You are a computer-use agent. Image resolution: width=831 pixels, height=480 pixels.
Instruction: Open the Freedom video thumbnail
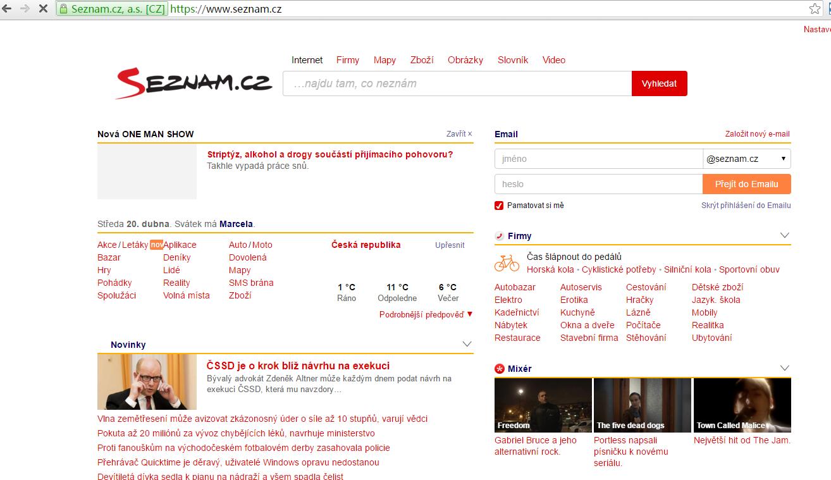(543, 405)
